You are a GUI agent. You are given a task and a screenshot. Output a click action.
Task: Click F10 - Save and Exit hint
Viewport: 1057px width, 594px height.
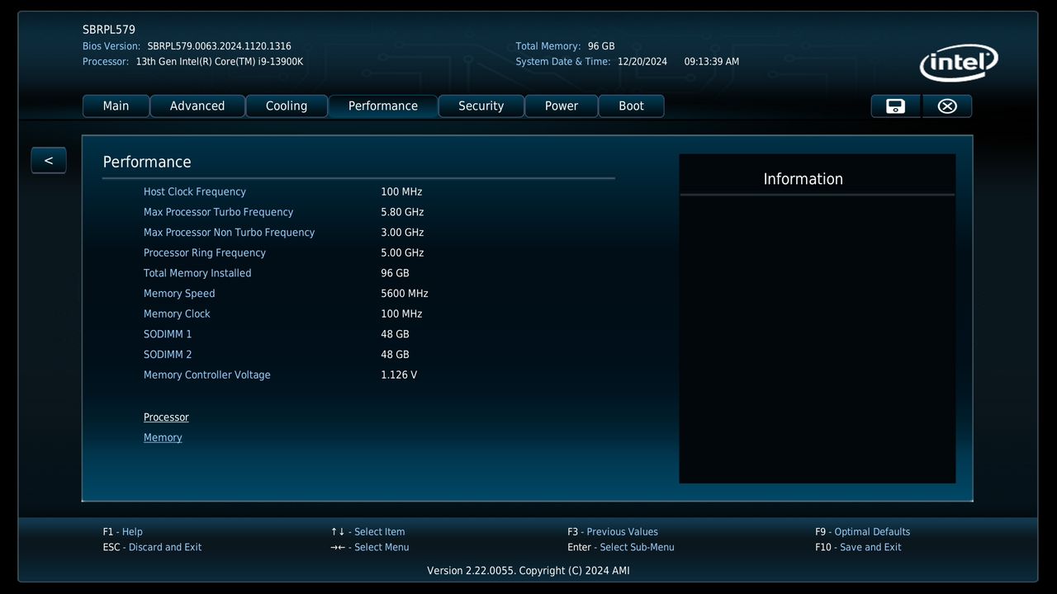[x=858, y=547]
